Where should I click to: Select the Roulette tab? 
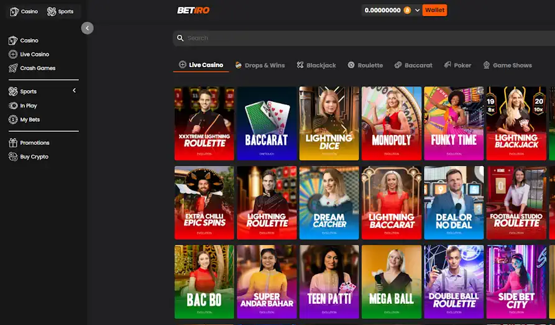[365, 65]
